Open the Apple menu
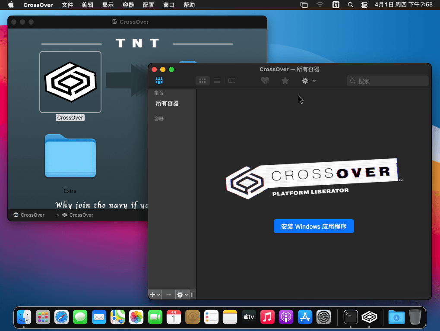Screen dimensions: 440x331 pos(11,5)
